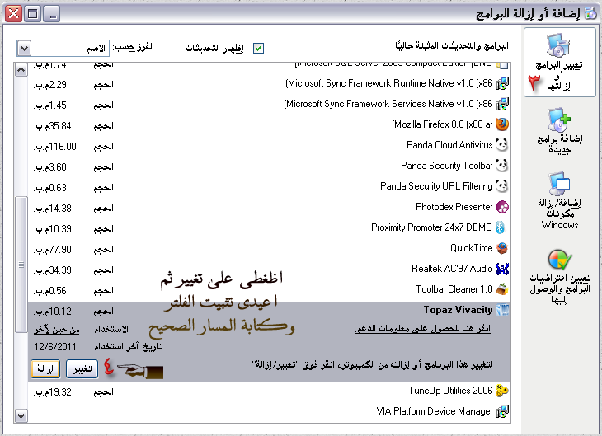Select the TuneUp Utilities 2006 icon
Image resolution: width=602 pixels, height=436 pixels.
tap(501, 390)
